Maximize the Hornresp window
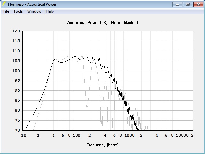The height and width of the screenshot is (154, 205). (188, 4)
